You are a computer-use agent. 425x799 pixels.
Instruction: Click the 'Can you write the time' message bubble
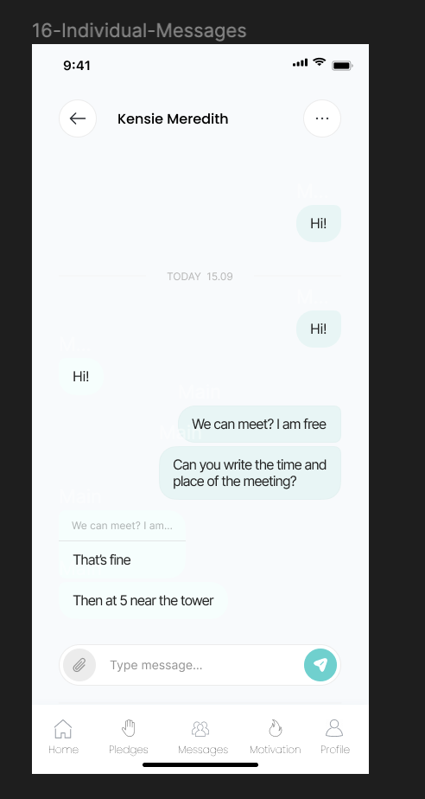tap(250, 473)
